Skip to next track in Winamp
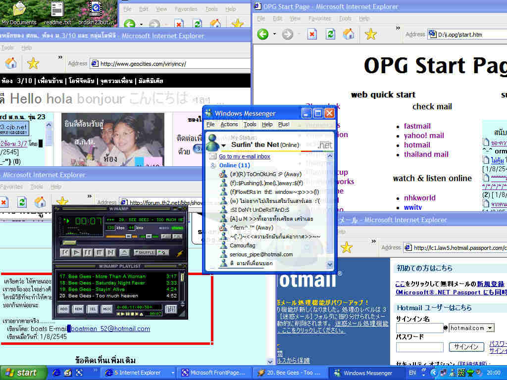507x380 pixels. click(x=110, y=252)
